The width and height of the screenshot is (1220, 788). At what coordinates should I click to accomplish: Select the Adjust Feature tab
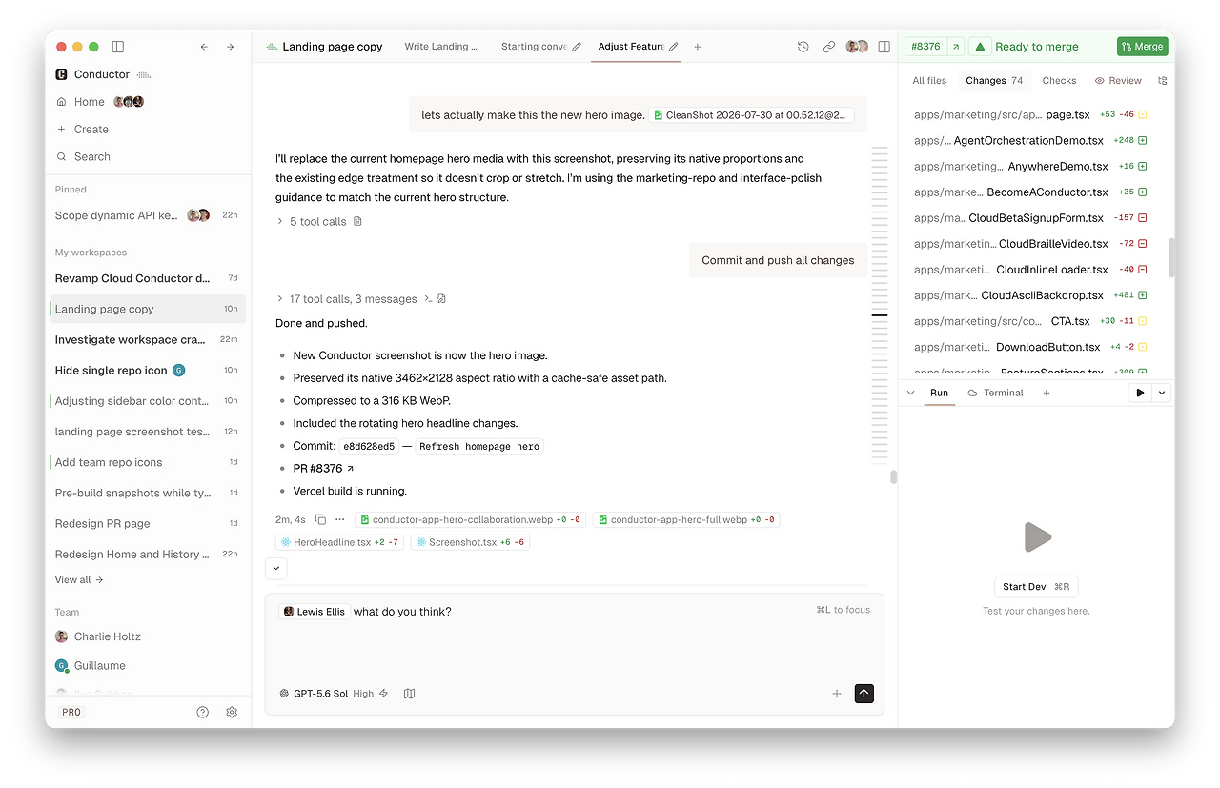click(631, 47)
